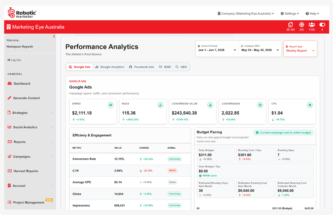Click the Generate Content pencil icon
Viewport: 333px width, 215px height.
[x=9, y=98]
